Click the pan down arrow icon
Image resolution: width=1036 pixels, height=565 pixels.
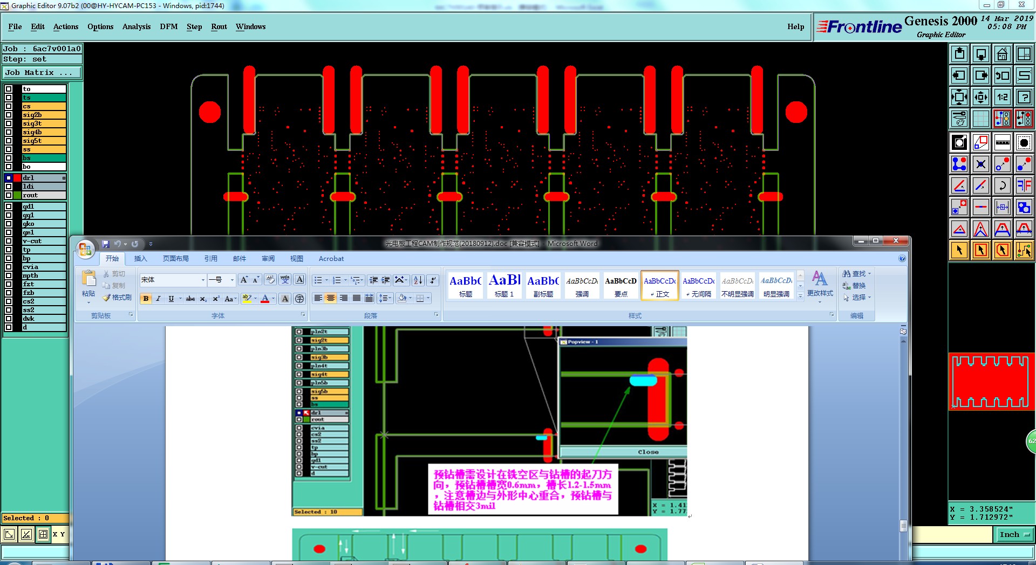[980, 54]
